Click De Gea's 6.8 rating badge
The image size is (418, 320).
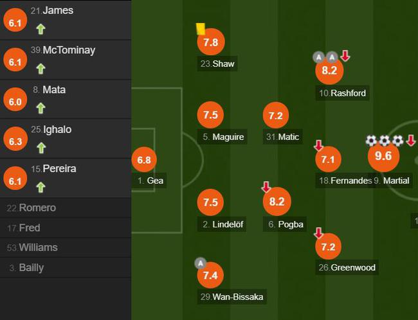(143, 159)
